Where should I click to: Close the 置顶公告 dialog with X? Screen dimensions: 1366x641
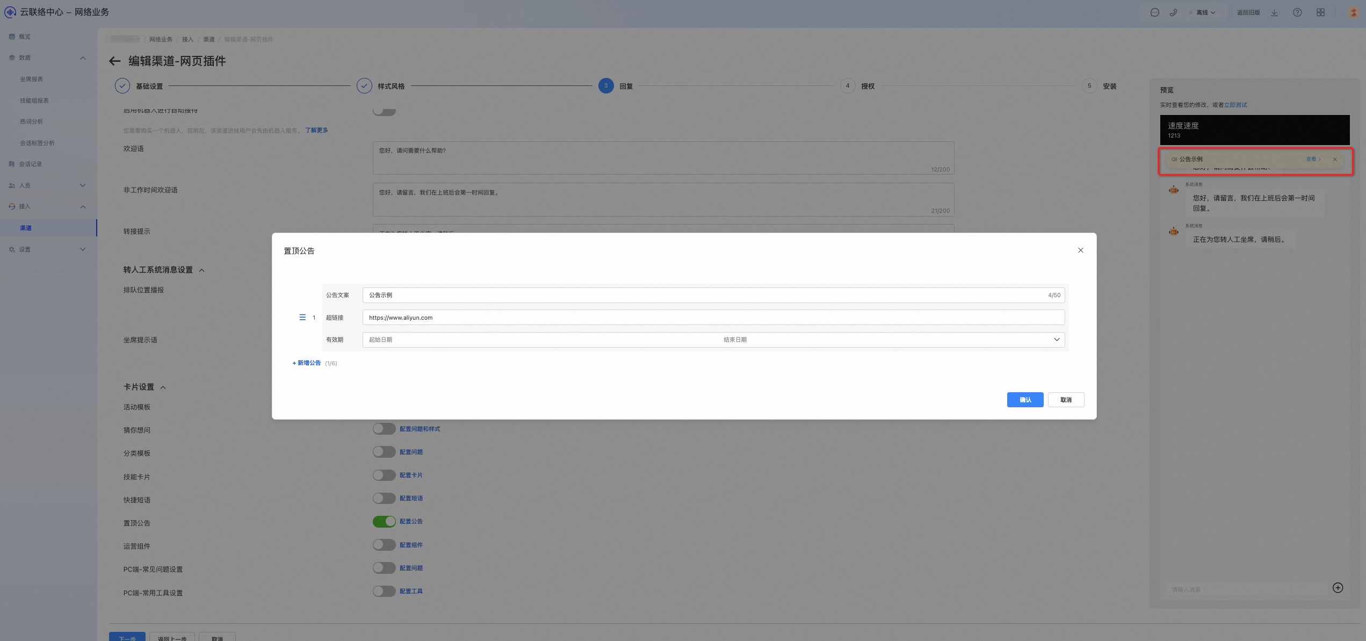point(1080,250)
